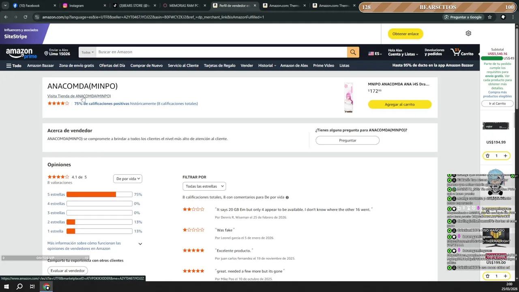Click Obtener enlace button
The height and width of the screenshot is (292, 519).
(405, 34)
